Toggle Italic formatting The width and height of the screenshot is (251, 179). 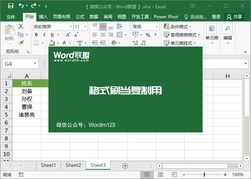44,35
